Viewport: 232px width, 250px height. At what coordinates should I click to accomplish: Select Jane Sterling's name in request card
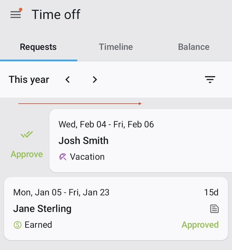click(x=42, y=209)
